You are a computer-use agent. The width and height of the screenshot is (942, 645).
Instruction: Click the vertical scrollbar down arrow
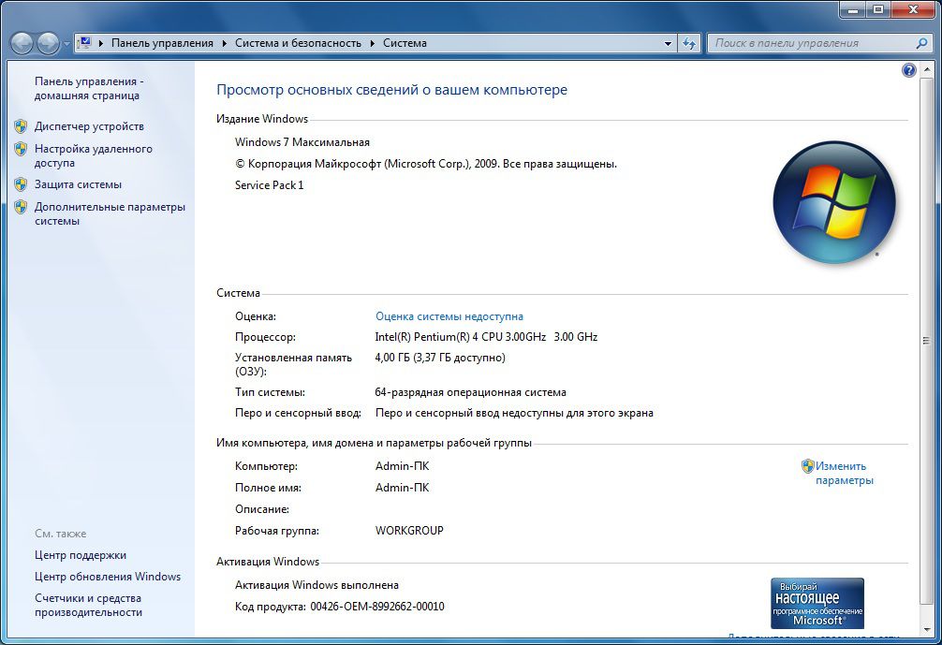click(x=926, y=630)
